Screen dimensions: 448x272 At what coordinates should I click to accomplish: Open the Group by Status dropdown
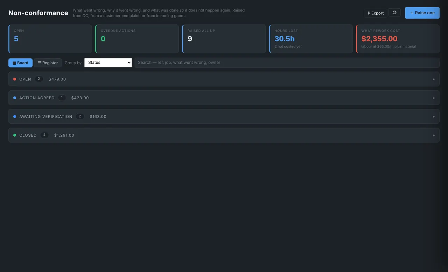108,63
